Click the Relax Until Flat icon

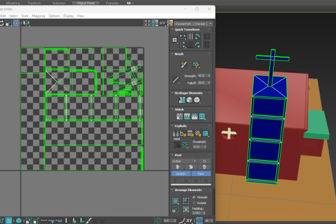pos(189,100)
